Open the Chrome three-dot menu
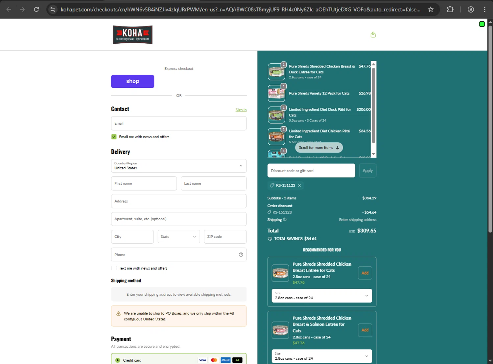This screenshot has height=364, width=493. point(484,10)
